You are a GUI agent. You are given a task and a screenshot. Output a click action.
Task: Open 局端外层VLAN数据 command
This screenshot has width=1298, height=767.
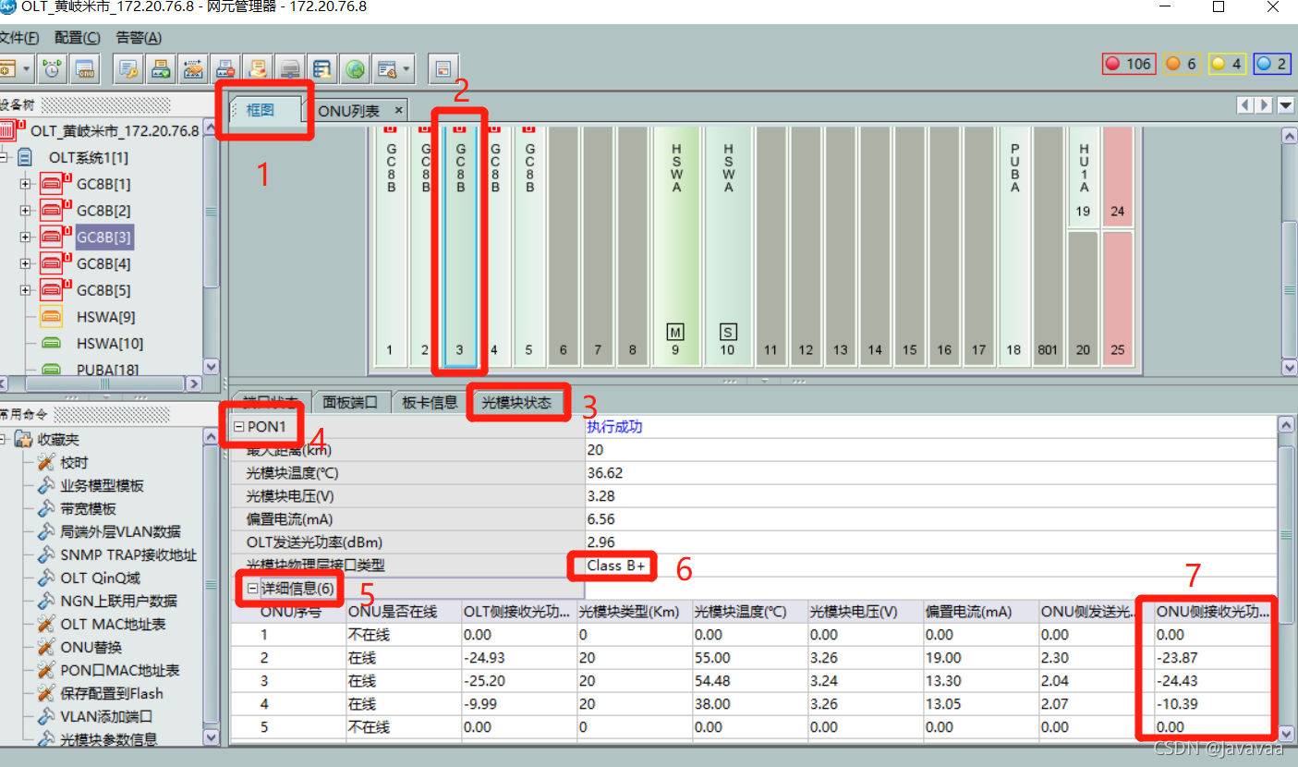(x=120, y=532)
